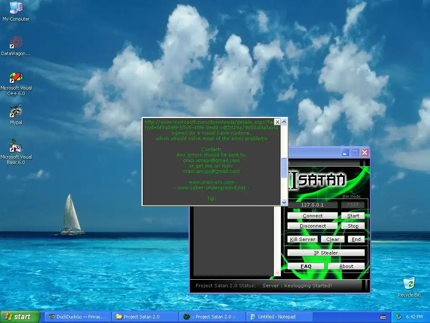Focus the 127.0.0.1 IP address field
Screen dimensions: 430x323
coord(312,205)
